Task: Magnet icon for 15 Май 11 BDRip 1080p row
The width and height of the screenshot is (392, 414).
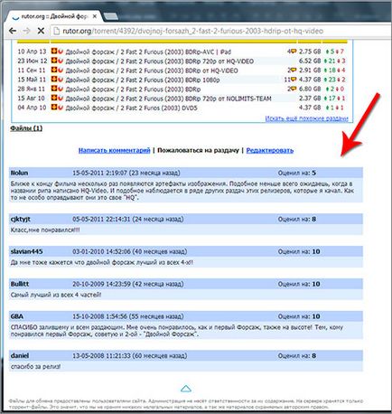Action: (61, 80)
